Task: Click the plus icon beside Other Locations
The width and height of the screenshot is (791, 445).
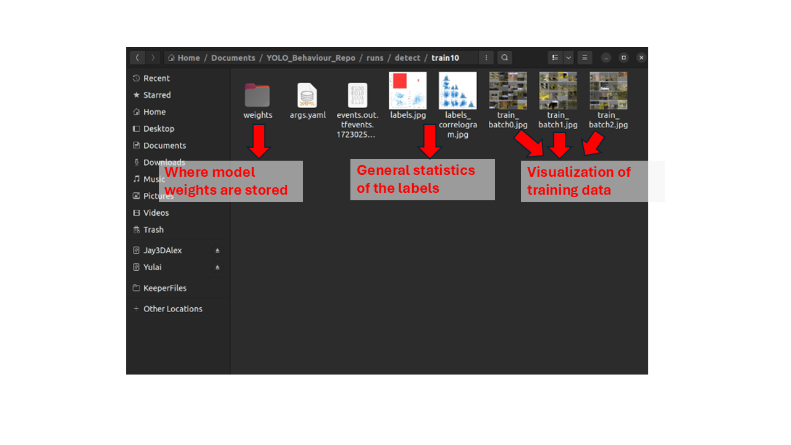Action: [x=137, y=308]
